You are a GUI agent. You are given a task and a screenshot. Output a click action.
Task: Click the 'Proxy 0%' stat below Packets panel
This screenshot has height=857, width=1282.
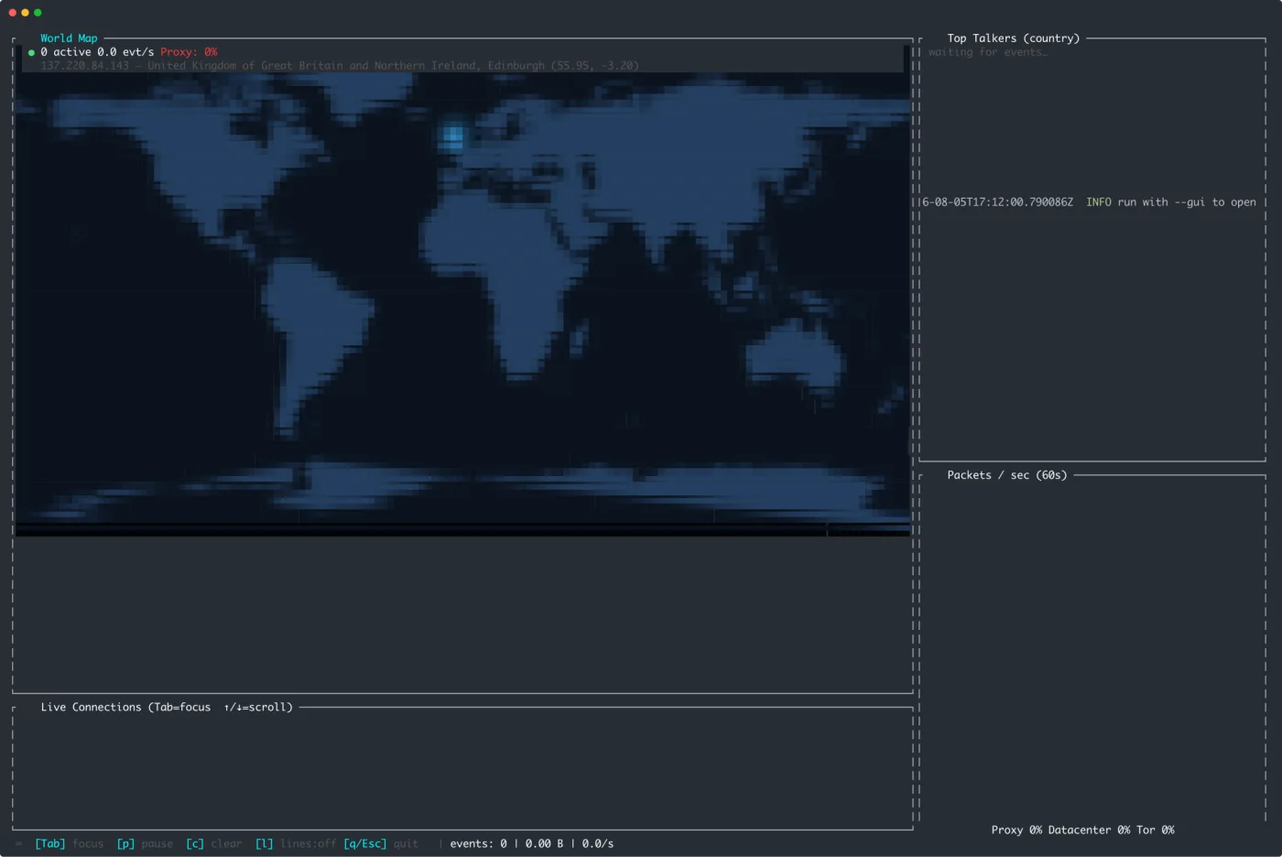click(x=1016, y=830)
